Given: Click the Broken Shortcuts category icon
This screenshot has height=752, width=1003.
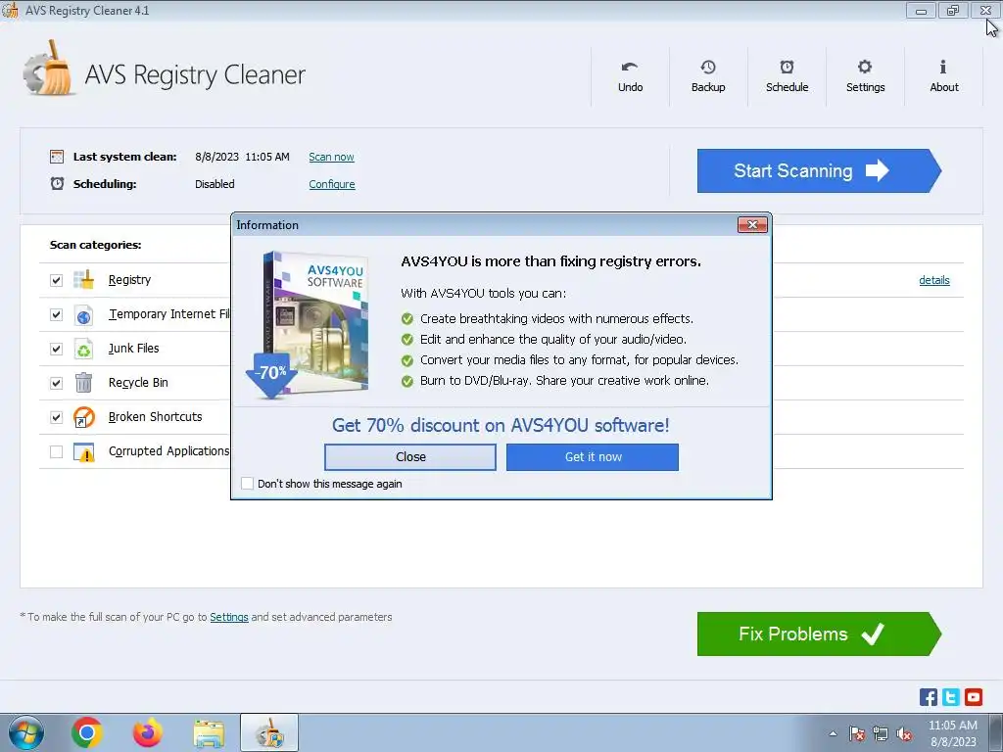Looking at the screenshot, I should 84,417.
